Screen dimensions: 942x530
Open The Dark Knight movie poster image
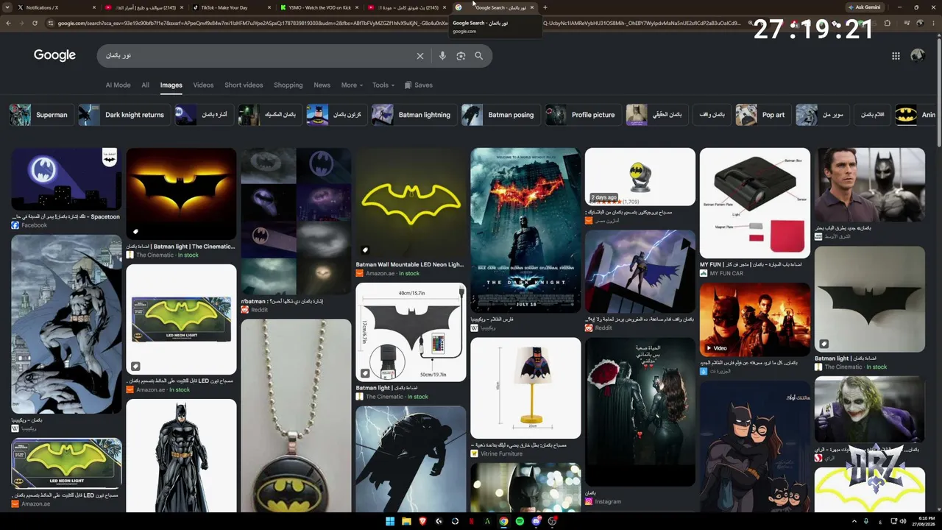coord(525,230)
